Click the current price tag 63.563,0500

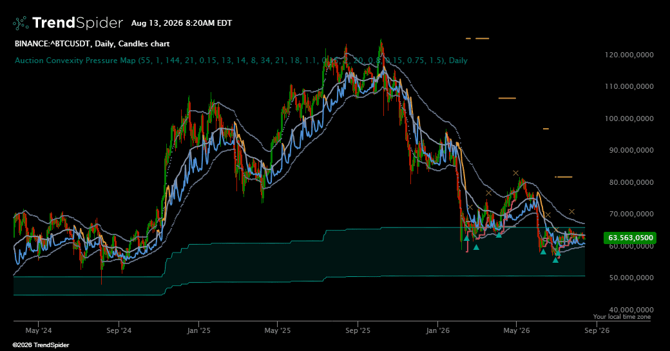[x=630, y=238]
